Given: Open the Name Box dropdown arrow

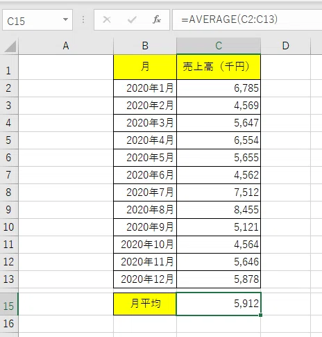Looking at the screenshot, I should pos(65,19).
